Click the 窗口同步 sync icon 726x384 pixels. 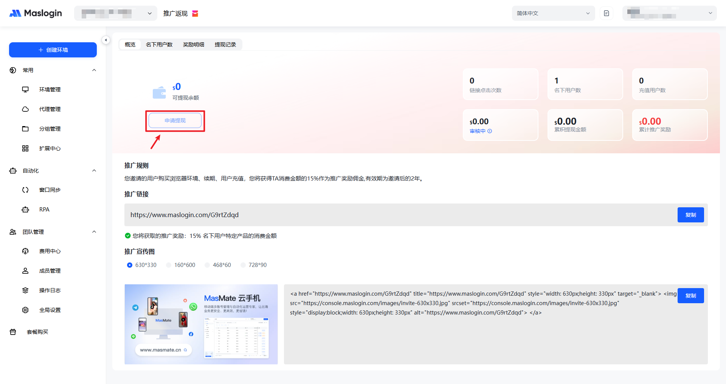click(x=25, y=190)
